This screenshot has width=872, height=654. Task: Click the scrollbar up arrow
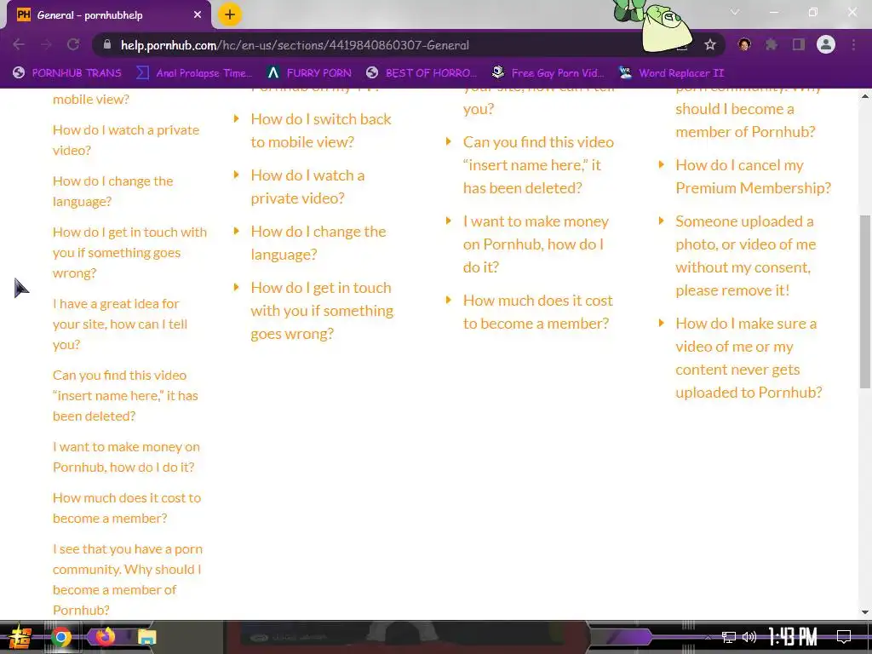point(865,95)
